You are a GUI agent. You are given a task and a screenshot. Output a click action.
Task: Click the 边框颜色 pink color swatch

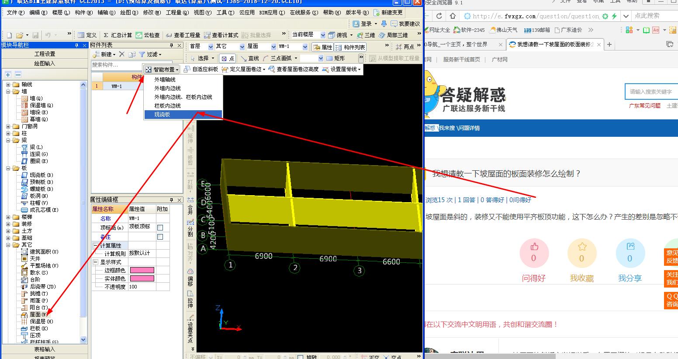coord(142,271)
